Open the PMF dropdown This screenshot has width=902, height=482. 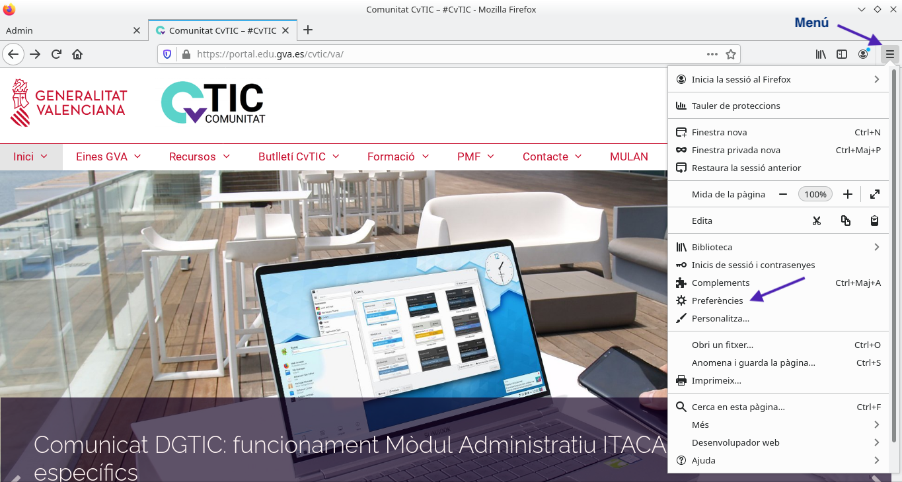(x=476, y=156)
